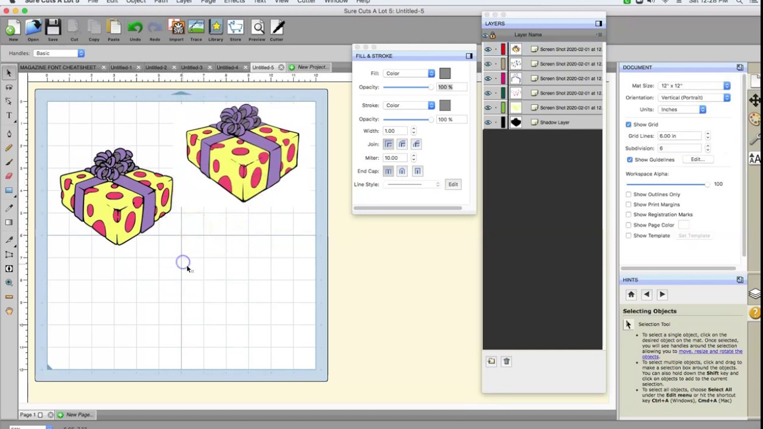
Task: Hide the Shadow Layer eye icon
Action: coord(488,123)
